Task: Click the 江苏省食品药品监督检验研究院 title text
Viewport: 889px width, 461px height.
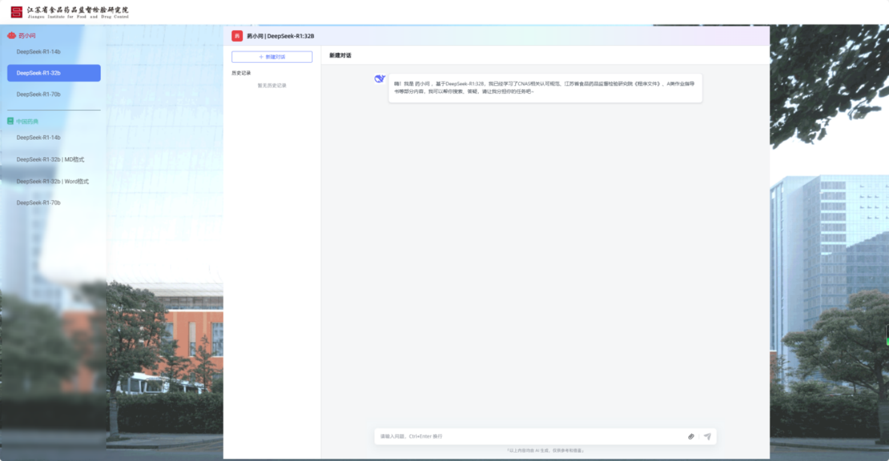Action: 78,10
